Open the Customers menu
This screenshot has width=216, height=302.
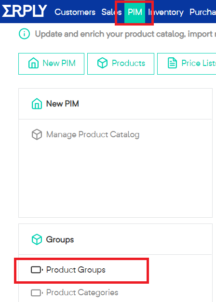(x=75, y=12)
